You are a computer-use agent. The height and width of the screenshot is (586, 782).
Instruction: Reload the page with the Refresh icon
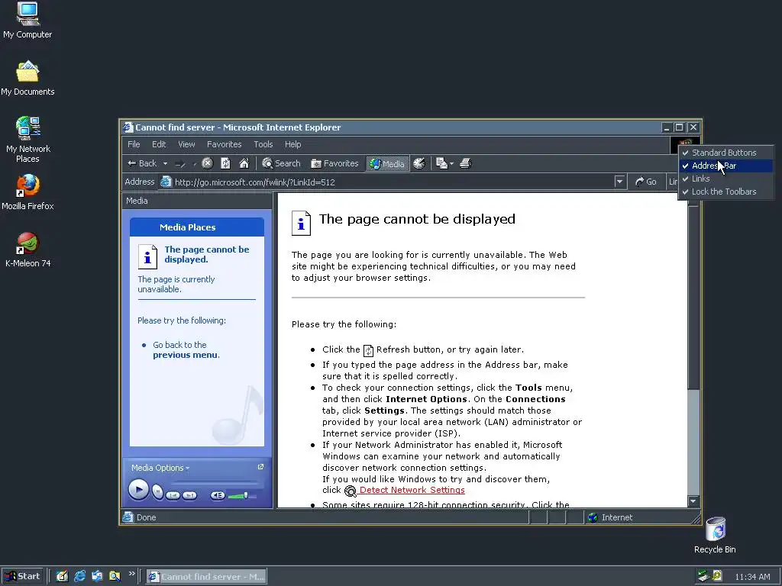point(225,163)
